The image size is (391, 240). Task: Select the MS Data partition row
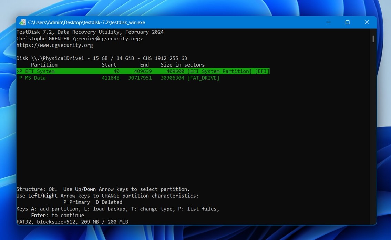point(119,78)
